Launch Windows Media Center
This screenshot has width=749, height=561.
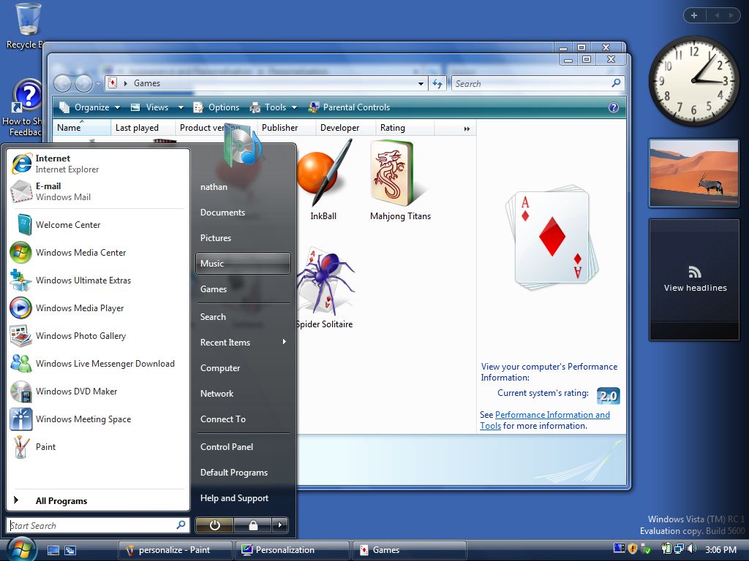(x=98, y=252)
